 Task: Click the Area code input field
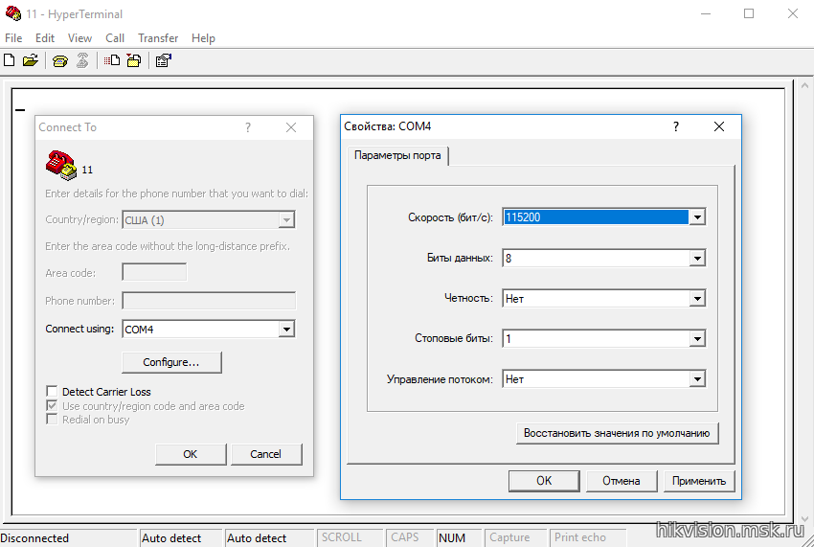point(154,272)
